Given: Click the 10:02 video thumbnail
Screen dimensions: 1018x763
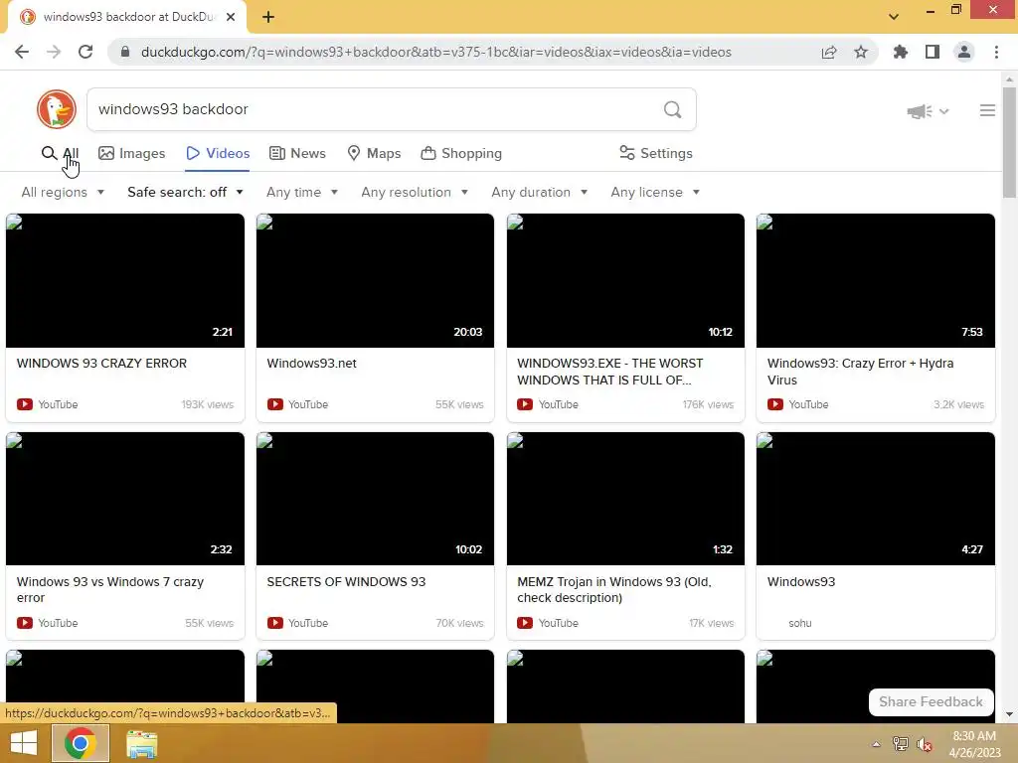Looking at the screenshot, I should tap(375, 499).
